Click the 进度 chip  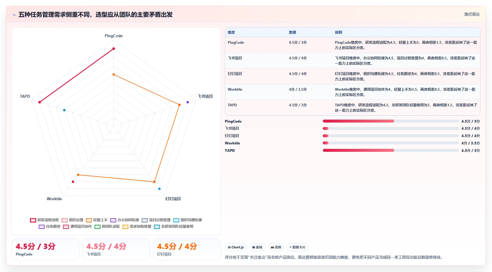pos(276,247)
